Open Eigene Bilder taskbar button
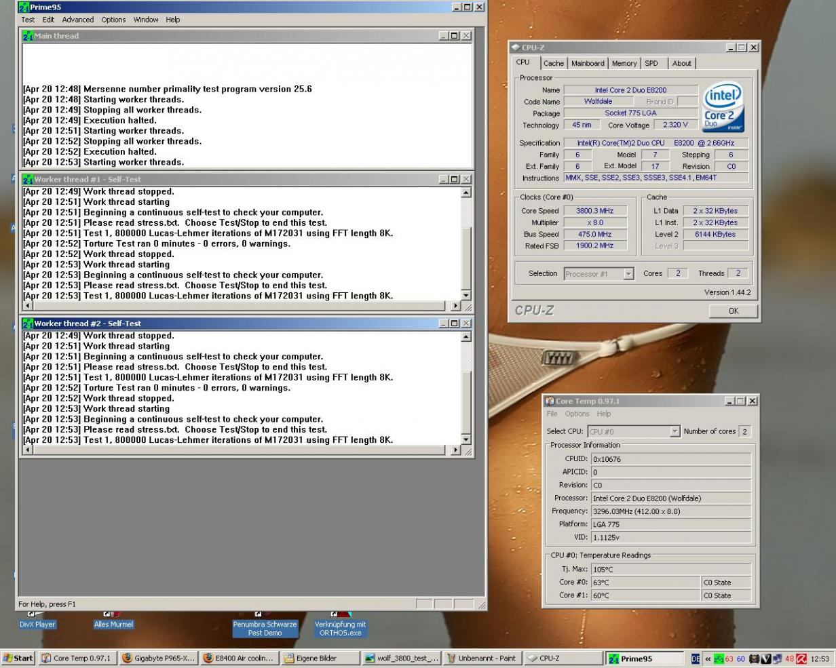Viewport: 836px width, 668px height. (x=320, y=658)
